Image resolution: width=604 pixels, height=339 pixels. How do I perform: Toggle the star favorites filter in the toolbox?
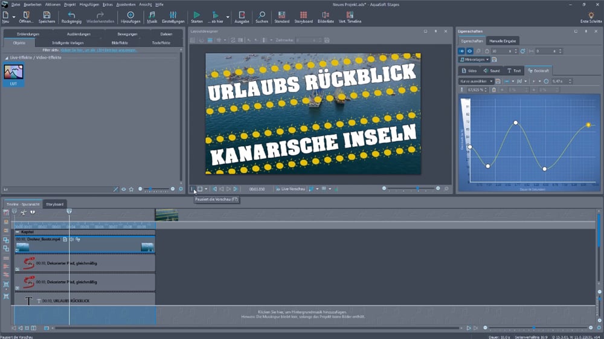131,189
